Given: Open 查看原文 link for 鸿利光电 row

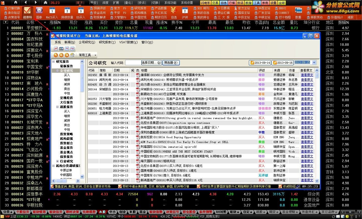Looking at the screenshot, I should pos(307,80).
